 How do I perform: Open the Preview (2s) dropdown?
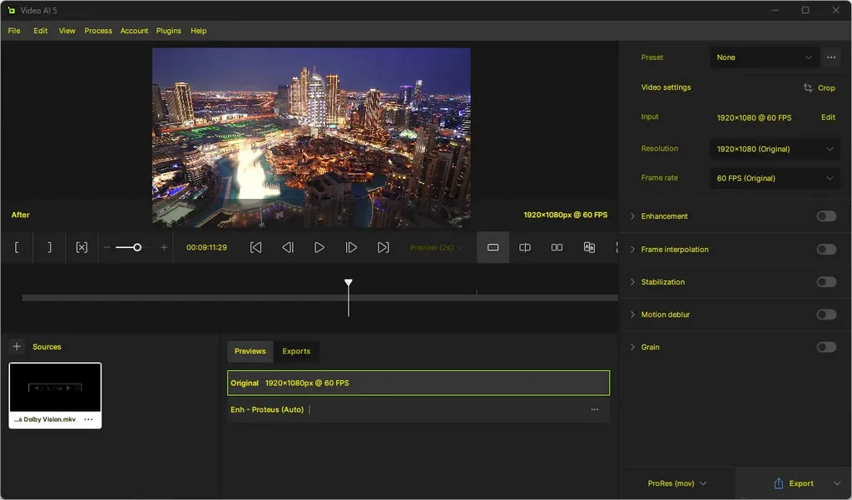pyautogui.click(x=436, y=247)
